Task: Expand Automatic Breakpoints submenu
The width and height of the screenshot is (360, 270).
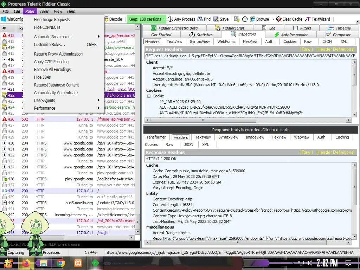Action: (64, 37)
